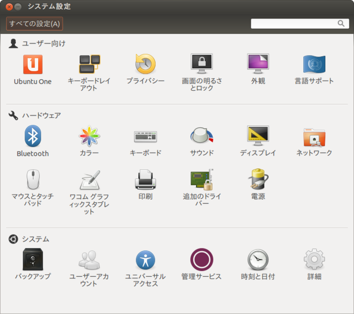Open 画面の明るさとロック settings
Viewport: 354px width, 314px height.
point(202,64)
